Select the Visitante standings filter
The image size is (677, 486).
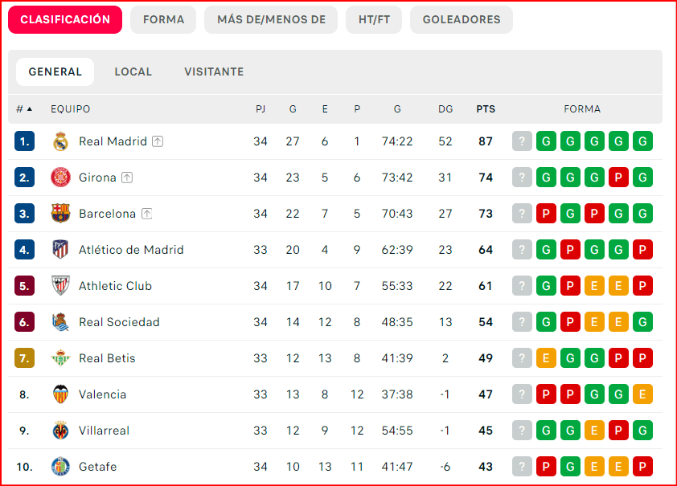click(x=214, y=71)
